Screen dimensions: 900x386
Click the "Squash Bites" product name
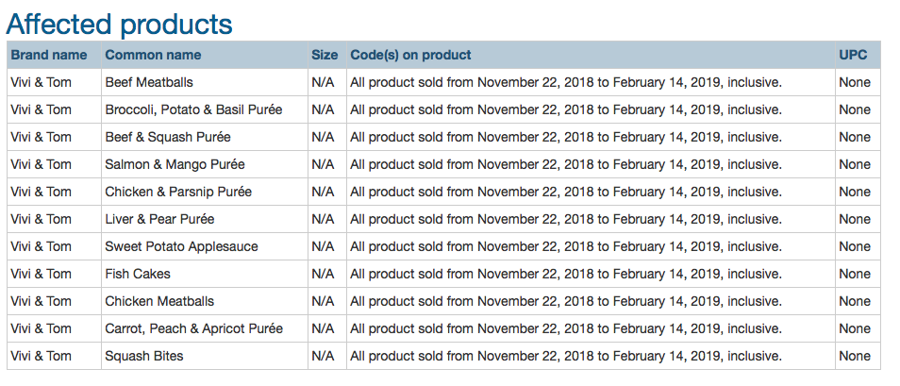coord(144,356)
